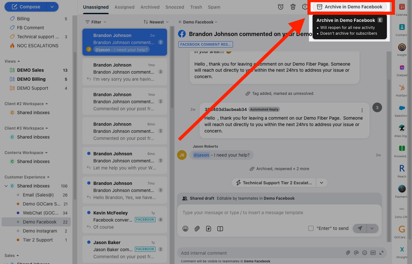Open GOCare integration icon
412x264 pixels.
click(x=402, y=229)
